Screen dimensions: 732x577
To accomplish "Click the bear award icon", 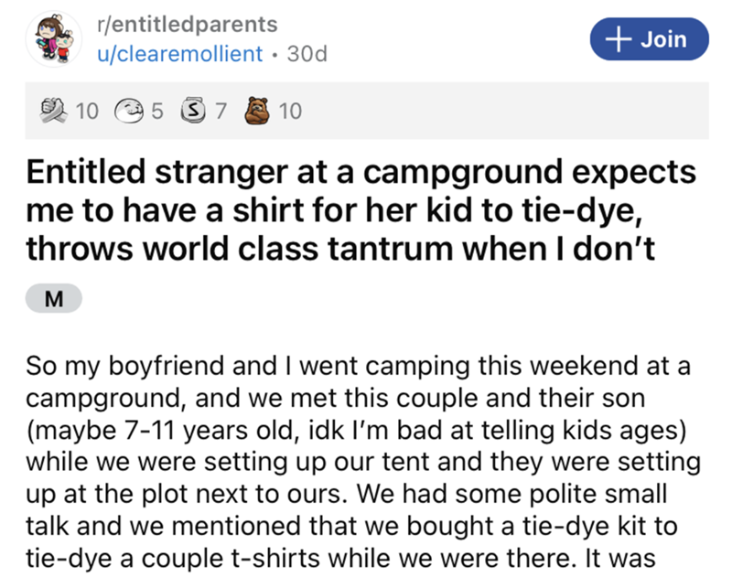I will point(258,112).
